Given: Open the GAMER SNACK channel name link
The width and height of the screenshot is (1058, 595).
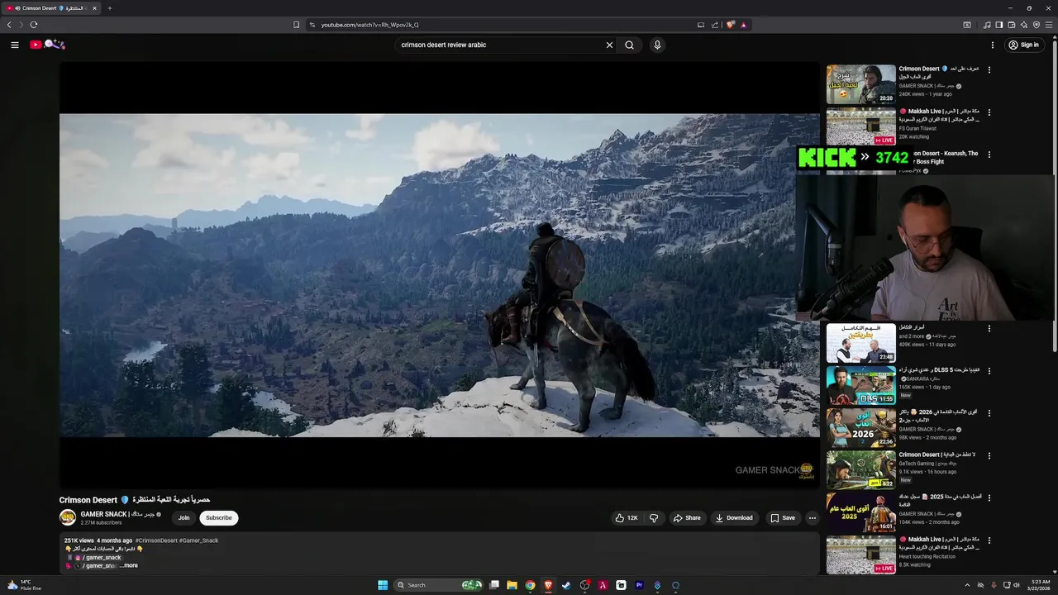Looking at the screenshot, I should [117, 514].
